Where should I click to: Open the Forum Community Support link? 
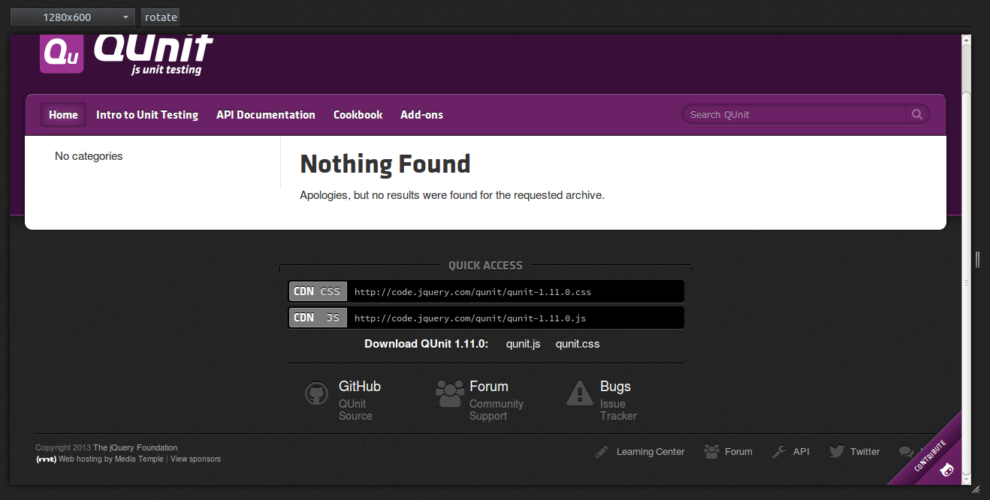[497, 400]
